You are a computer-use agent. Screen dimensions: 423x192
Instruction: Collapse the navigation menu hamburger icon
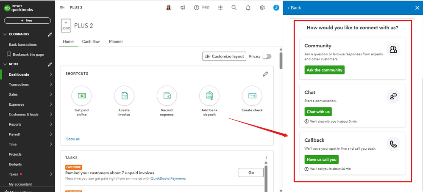[x=62, y=8]
